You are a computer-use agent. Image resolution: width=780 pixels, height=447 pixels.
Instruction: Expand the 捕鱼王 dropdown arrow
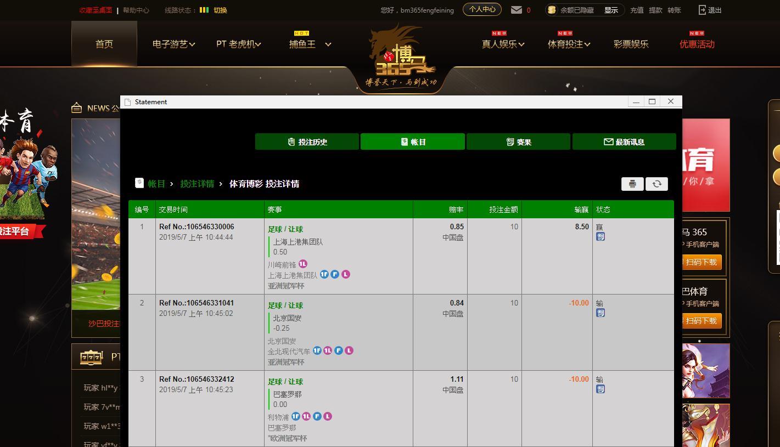tap(328, 44)
